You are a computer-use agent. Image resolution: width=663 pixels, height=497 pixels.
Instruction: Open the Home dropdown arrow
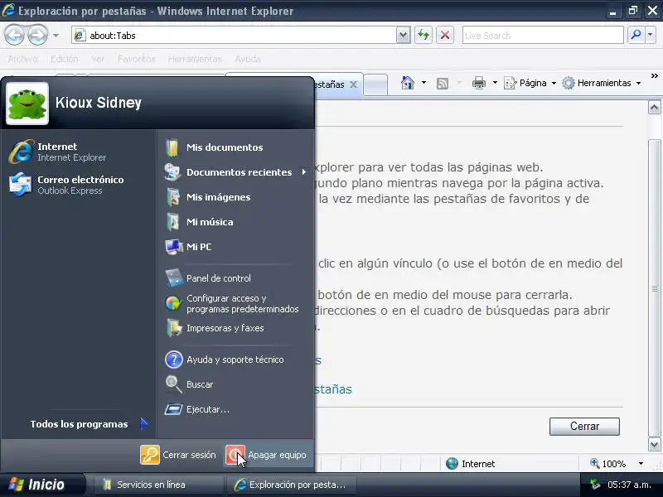coord(423,83)
